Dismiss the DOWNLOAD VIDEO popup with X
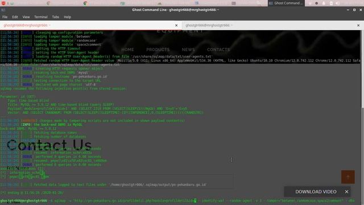 click(x=346, y=192)
